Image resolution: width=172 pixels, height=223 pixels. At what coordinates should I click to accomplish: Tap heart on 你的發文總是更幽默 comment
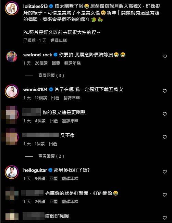point(164,114)
